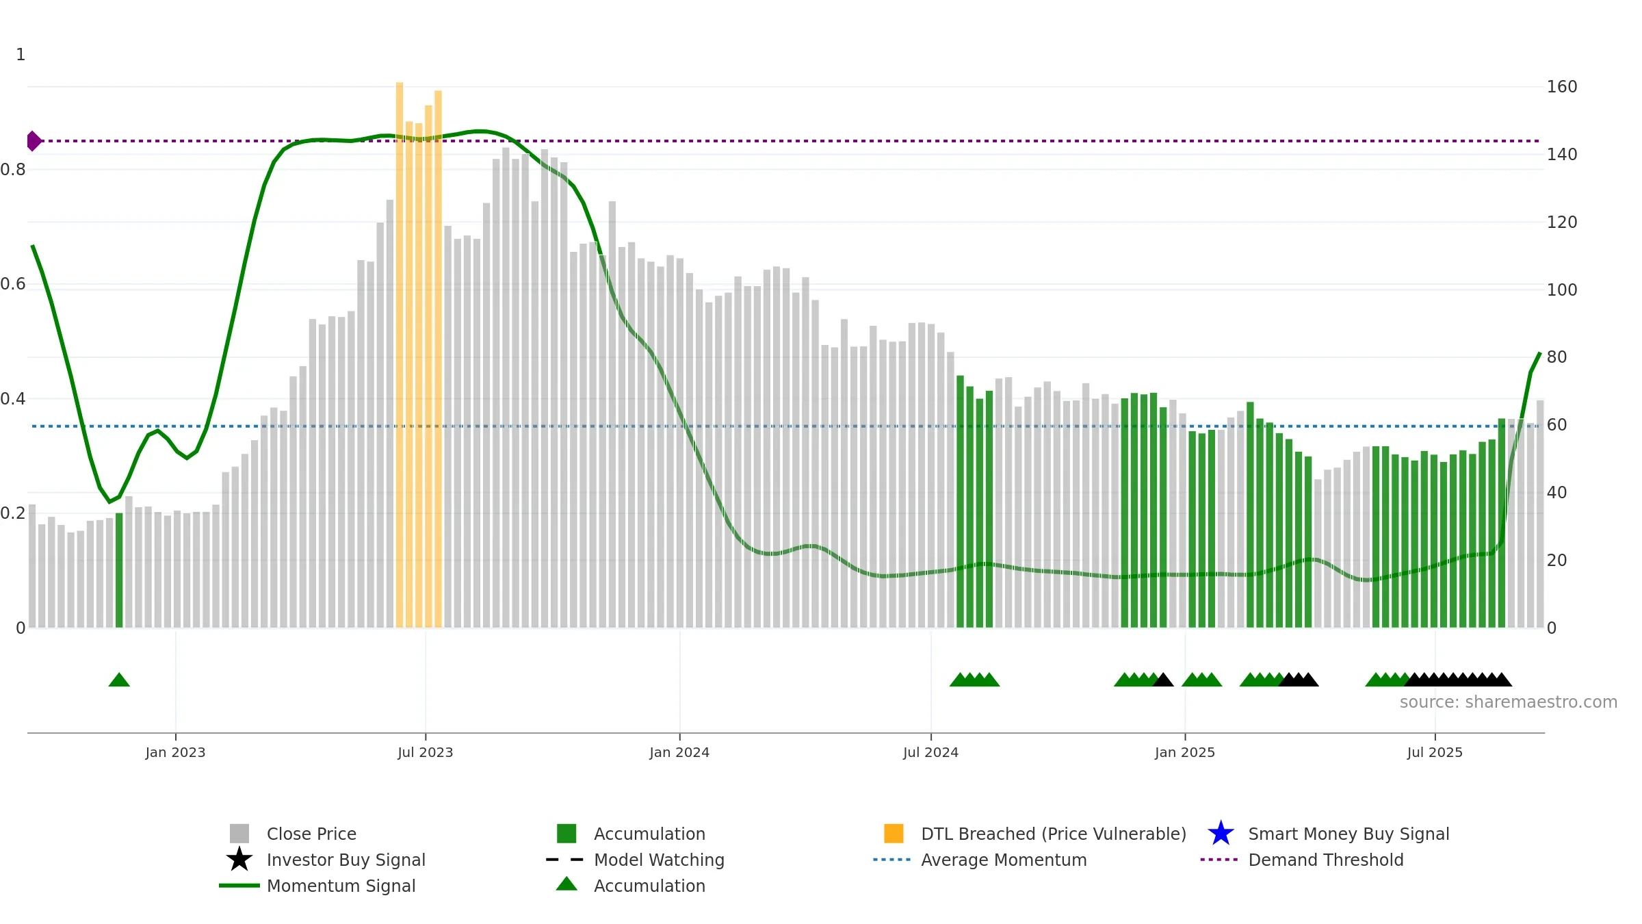Click the green Accumulation square swatch
This screenshot has height=924, width=1642.
click(566, 834)
